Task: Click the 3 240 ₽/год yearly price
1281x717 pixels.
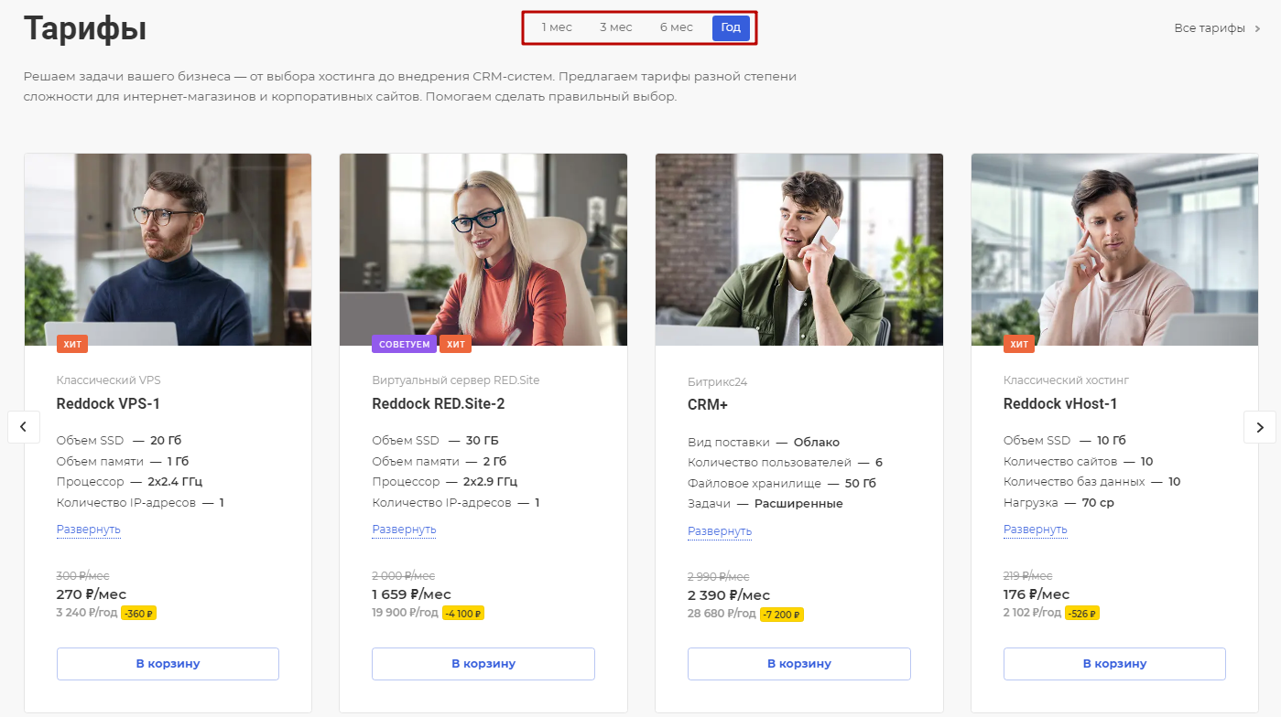Action: [x=87, y=613]
